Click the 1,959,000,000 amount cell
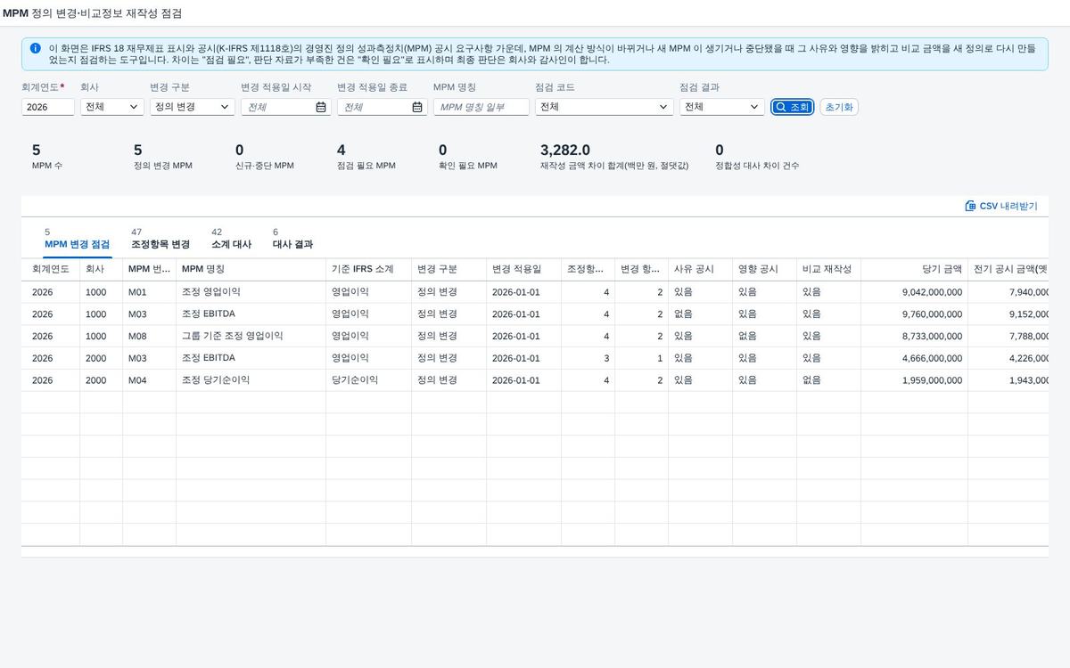The height and width of the screenshot is (668, 1070). 932,379
